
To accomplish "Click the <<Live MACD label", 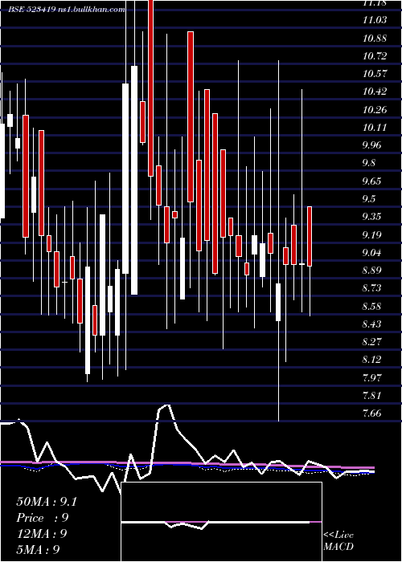I will pyautogui.click(x=338, y=541).
